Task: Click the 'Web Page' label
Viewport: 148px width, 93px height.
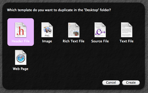Action: point(20,69)
